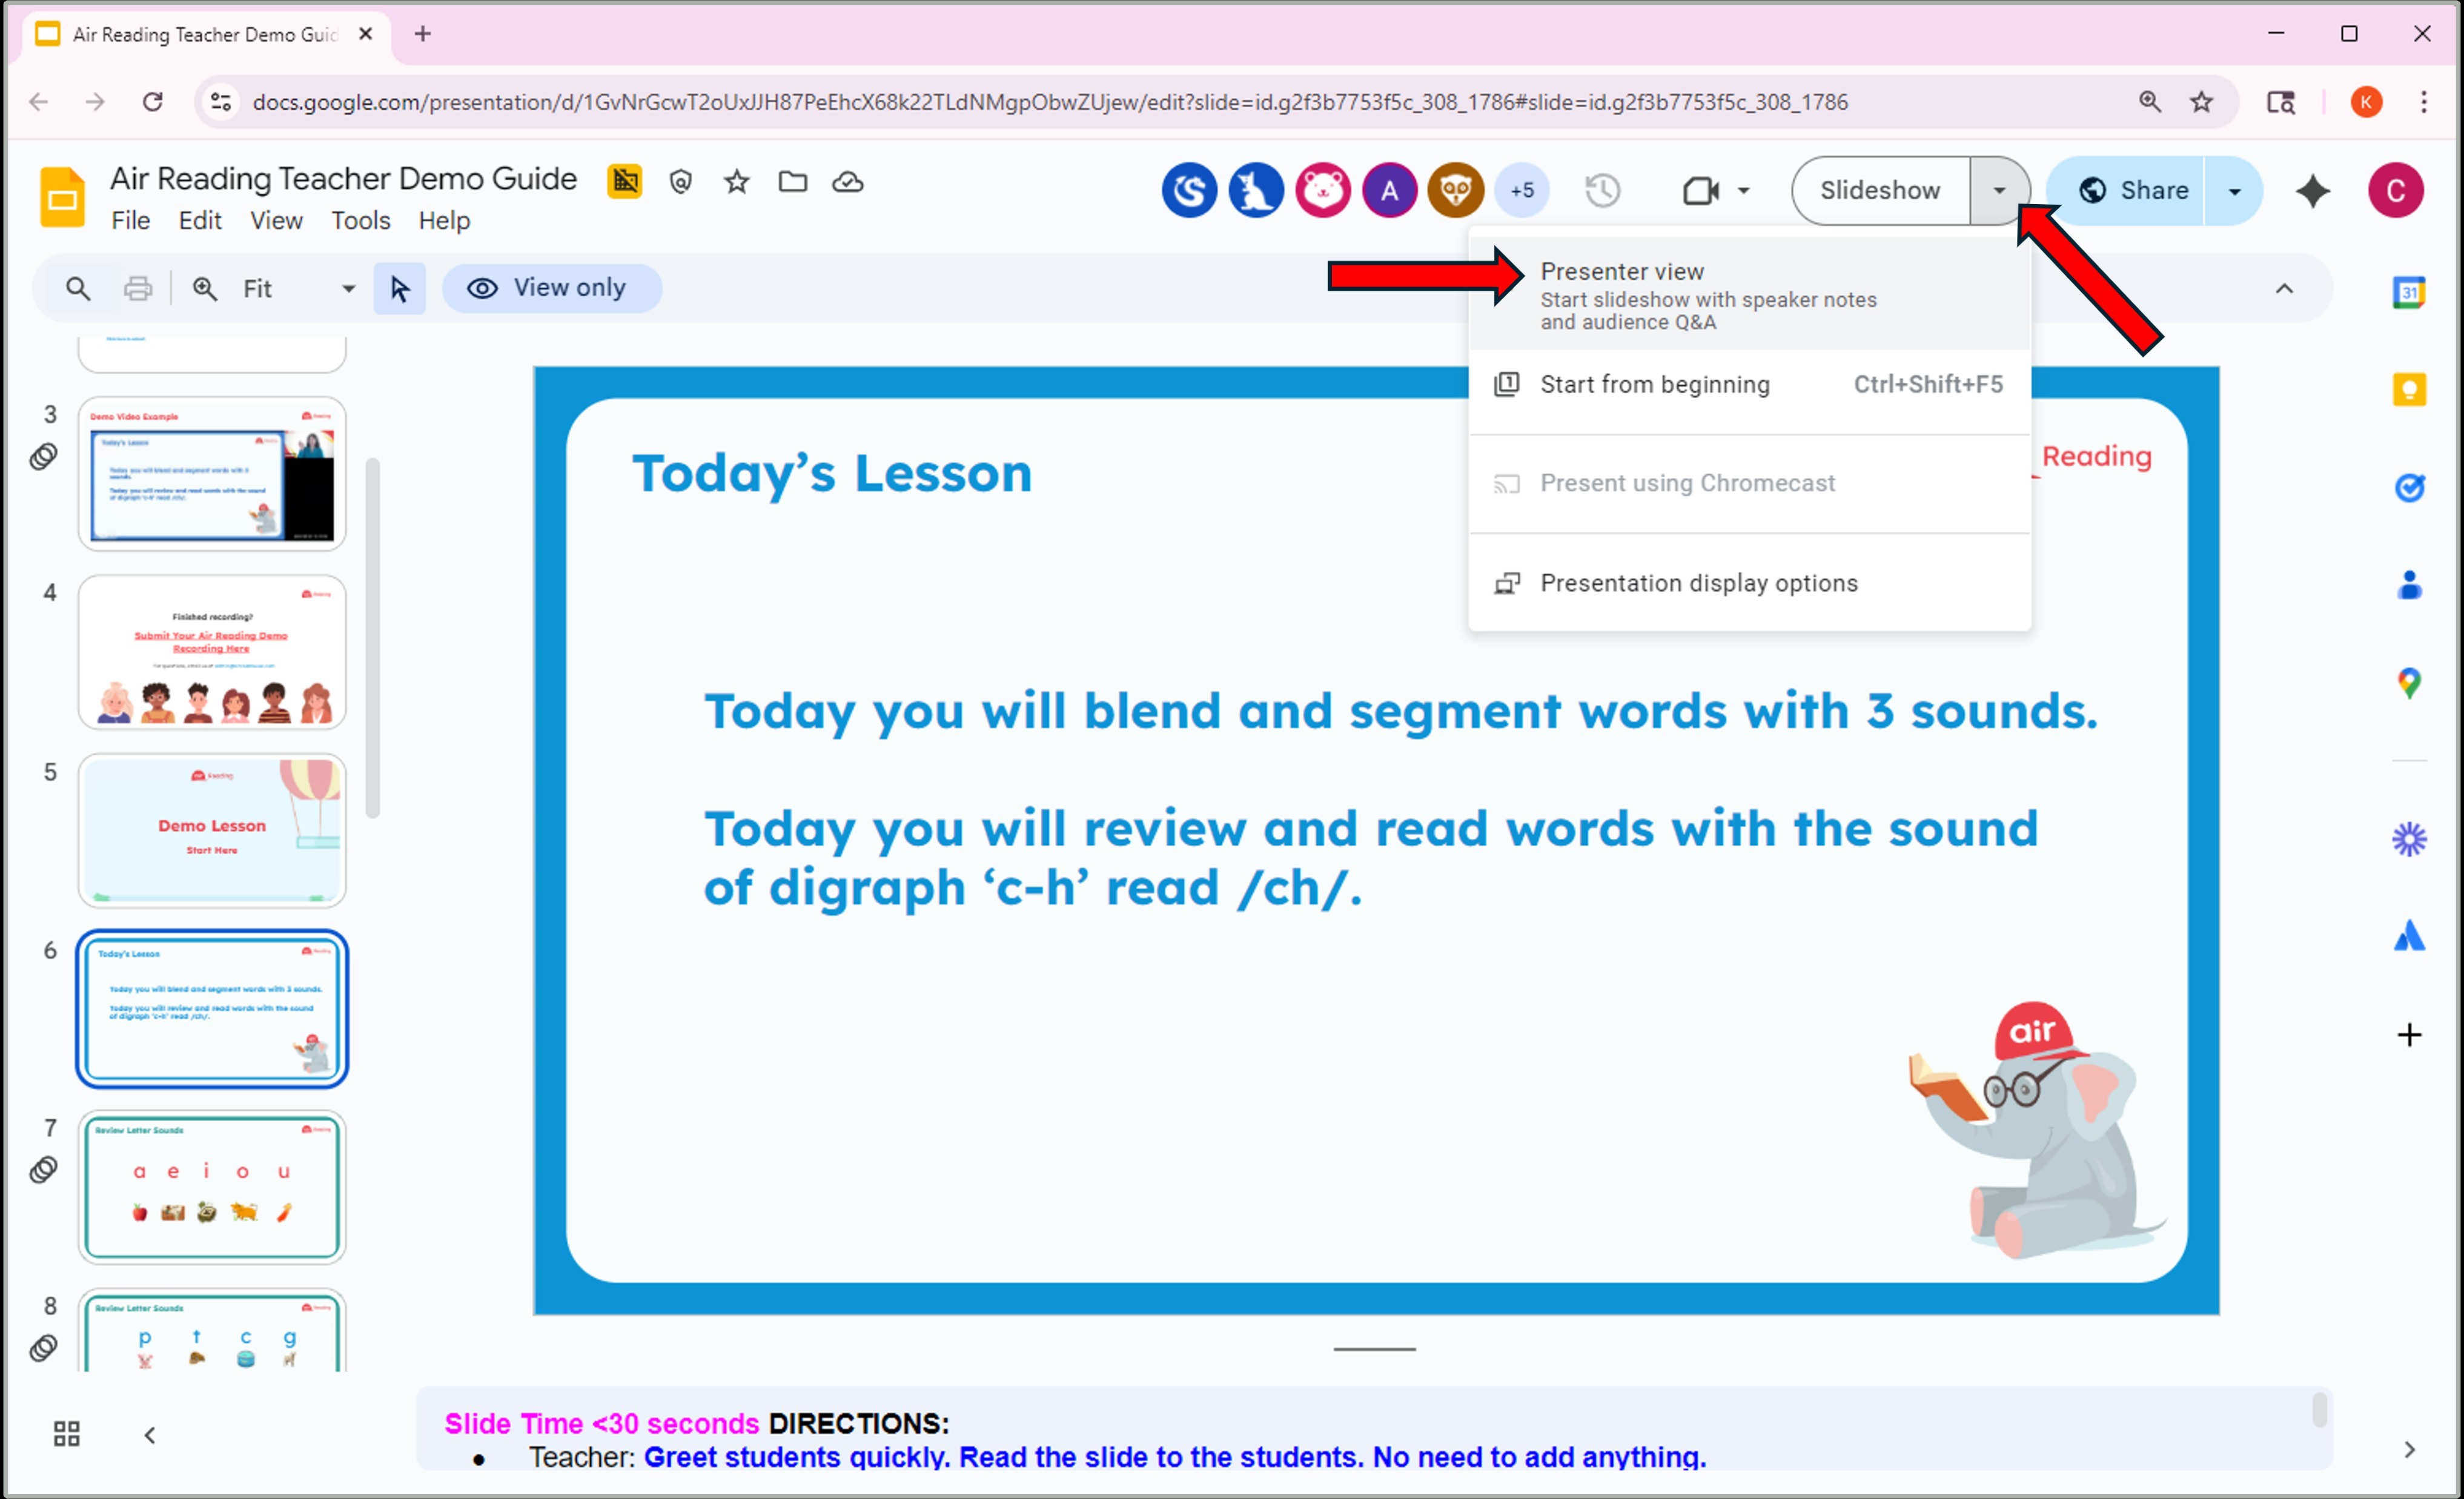The image size is (2464, 1499).
Task: Star this presentation
Action: point(737,182)
